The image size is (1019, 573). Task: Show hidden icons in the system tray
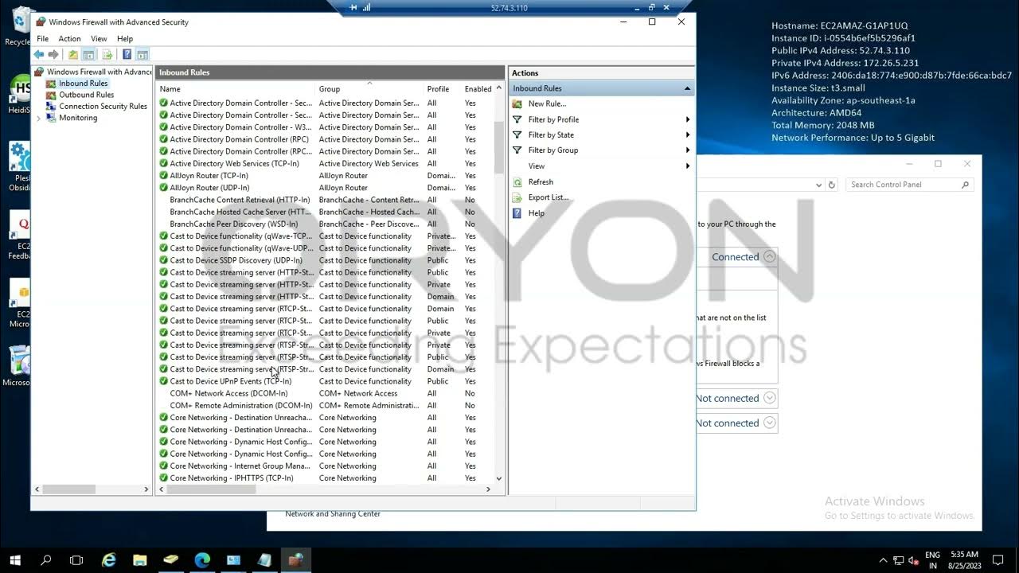click(x=883, y=560)
